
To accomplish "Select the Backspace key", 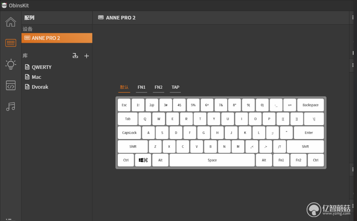I will 311,105.
